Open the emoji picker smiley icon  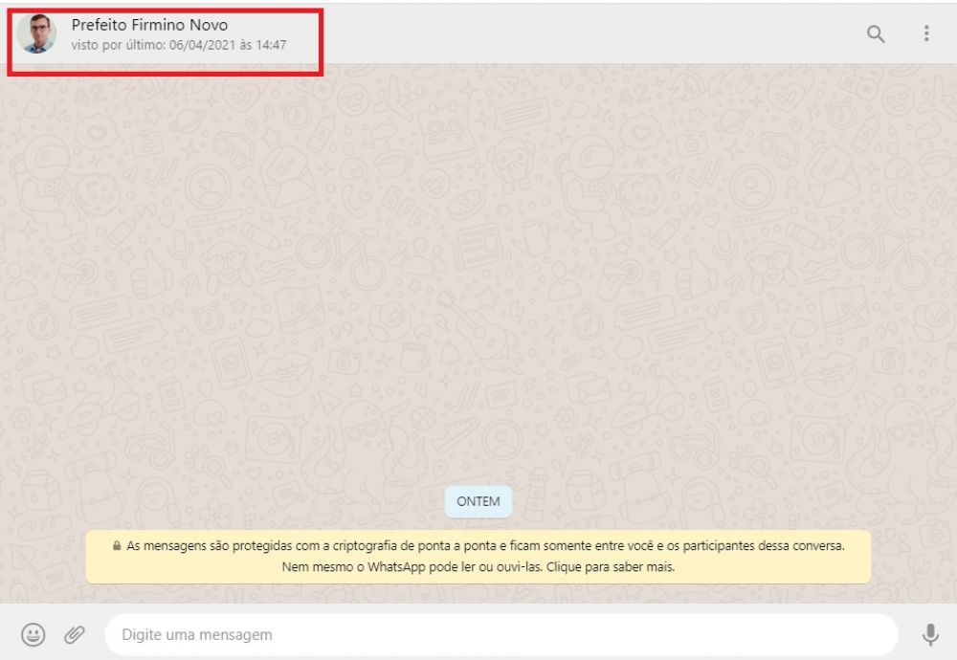tap(33, 634)
